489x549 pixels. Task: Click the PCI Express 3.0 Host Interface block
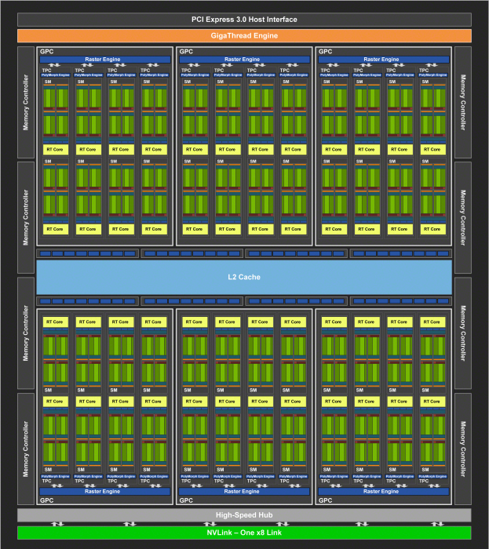(x=244, y=20)
